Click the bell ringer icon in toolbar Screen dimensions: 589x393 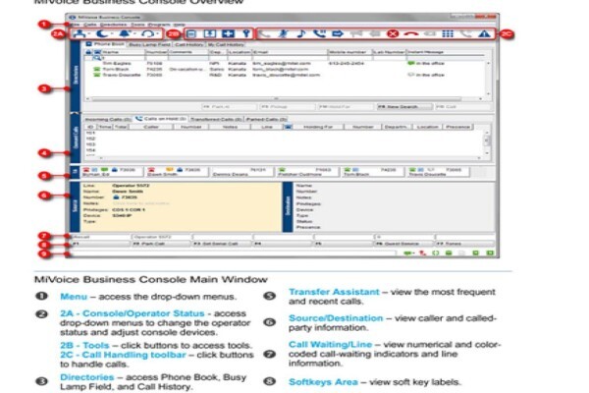click(125, 33)
